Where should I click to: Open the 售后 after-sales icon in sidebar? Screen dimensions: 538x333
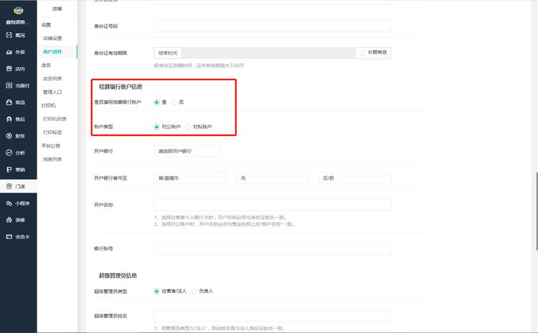click(x=9, y=119)
